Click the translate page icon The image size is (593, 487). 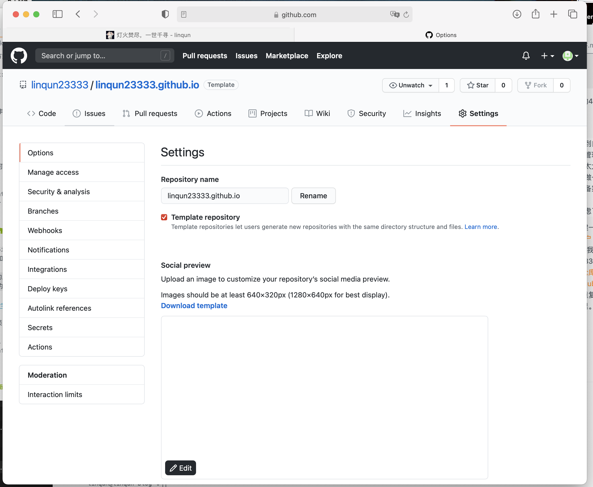(394, 14)
